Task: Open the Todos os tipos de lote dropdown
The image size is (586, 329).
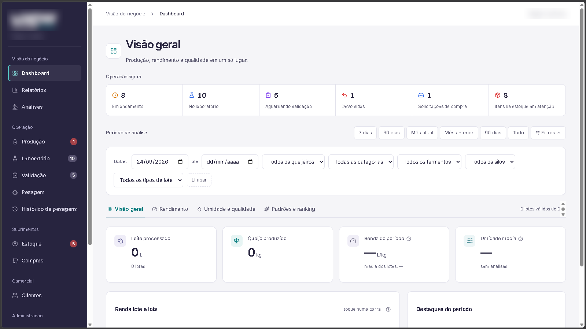Action: pos(148,180)
